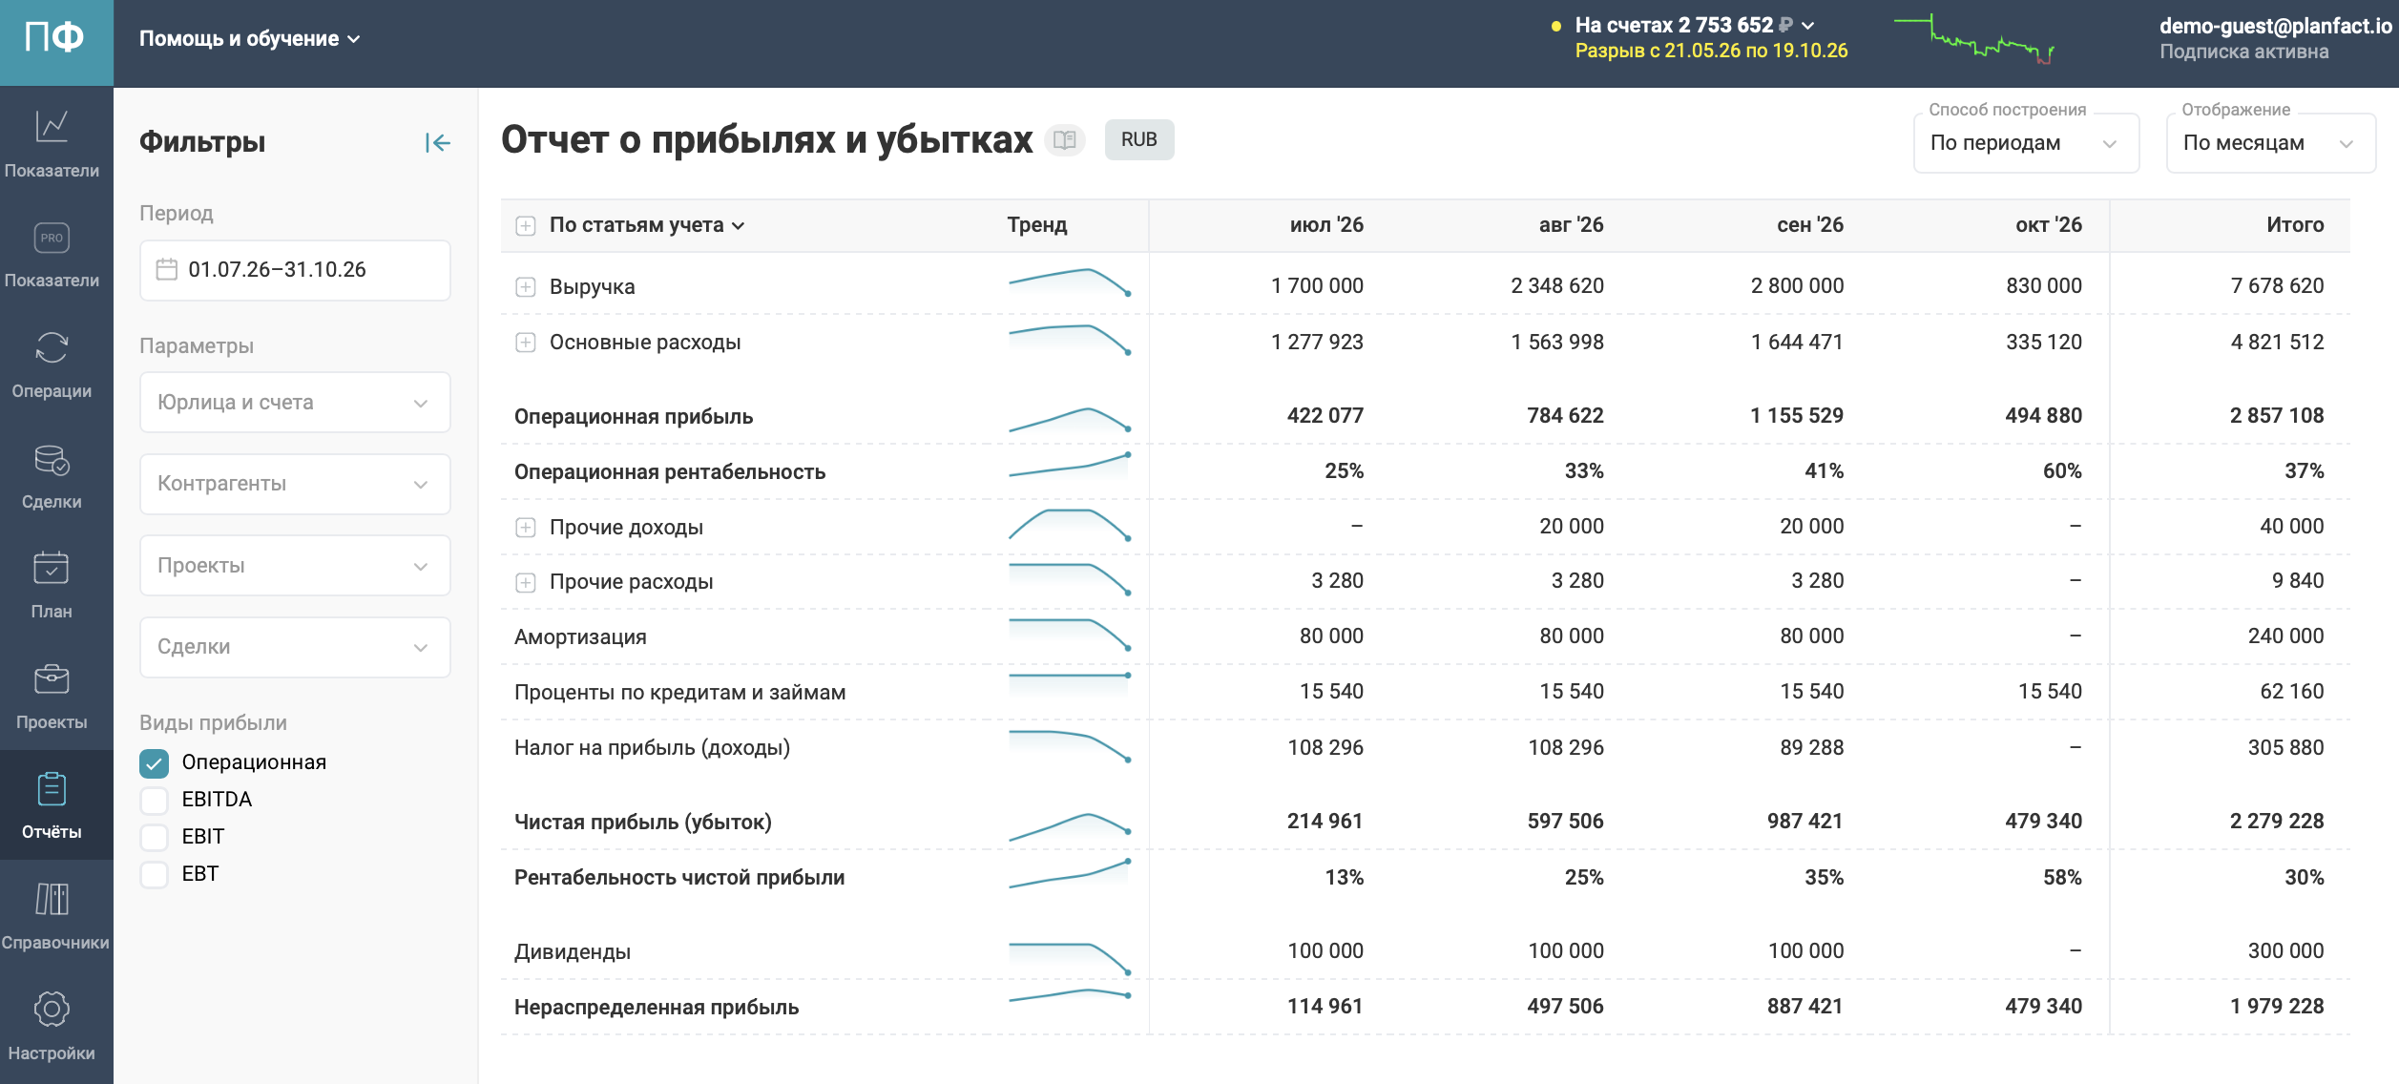The height and width of the screenshot is (1084, 2399).
Task: Click the book help icon beside report title
Action: (1065, 140)
